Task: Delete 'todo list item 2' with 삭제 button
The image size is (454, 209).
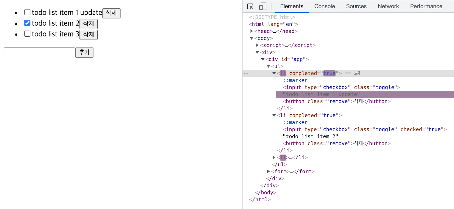Action: click(x=88, y=24)
